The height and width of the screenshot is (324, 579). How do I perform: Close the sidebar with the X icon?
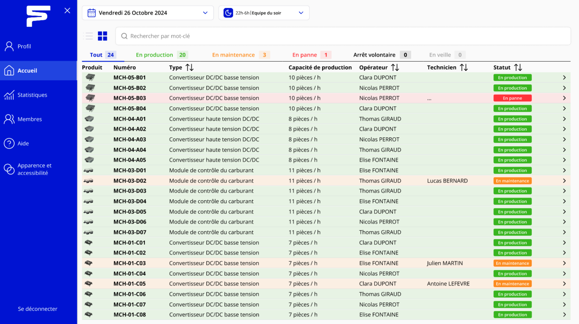click(67, 11)
